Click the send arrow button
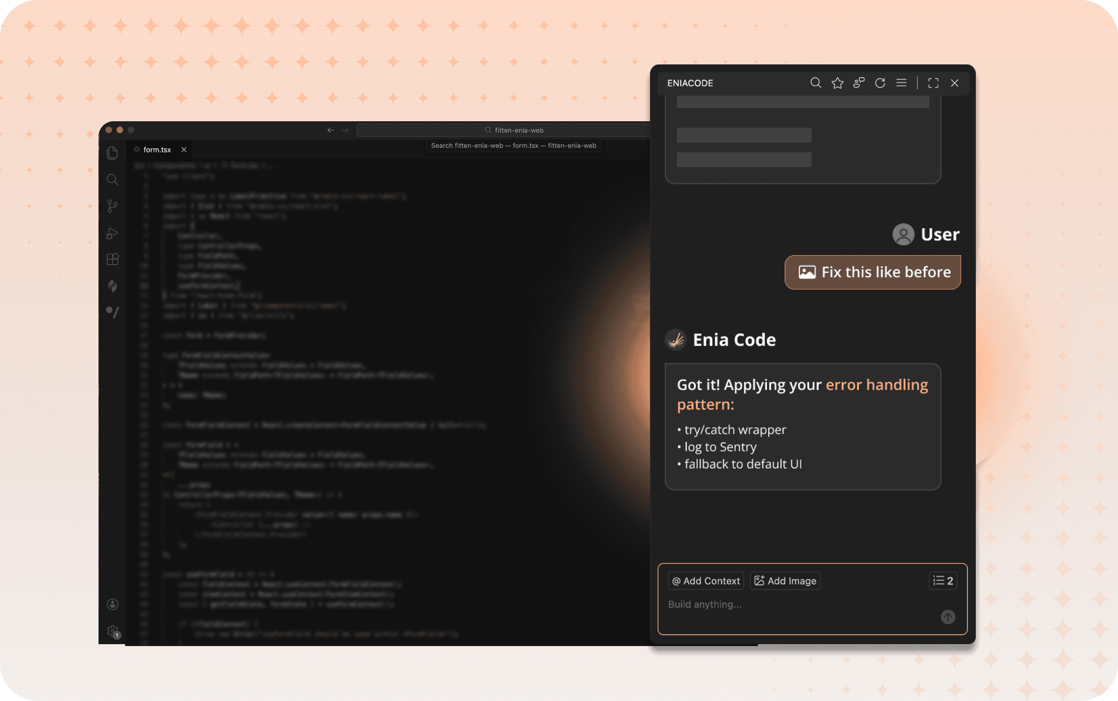This screenshot has width=1118, height=701. click(x=947, y=617)
